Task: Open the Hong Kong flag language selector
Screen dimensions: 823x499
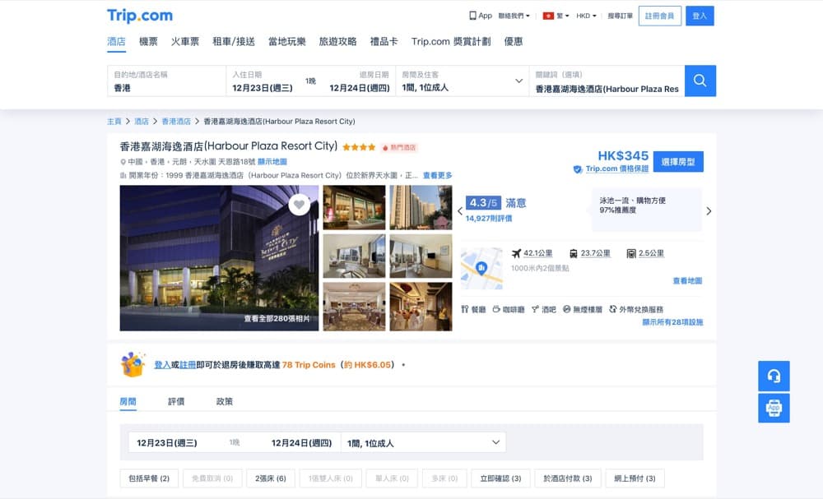Action: [556, 16]
